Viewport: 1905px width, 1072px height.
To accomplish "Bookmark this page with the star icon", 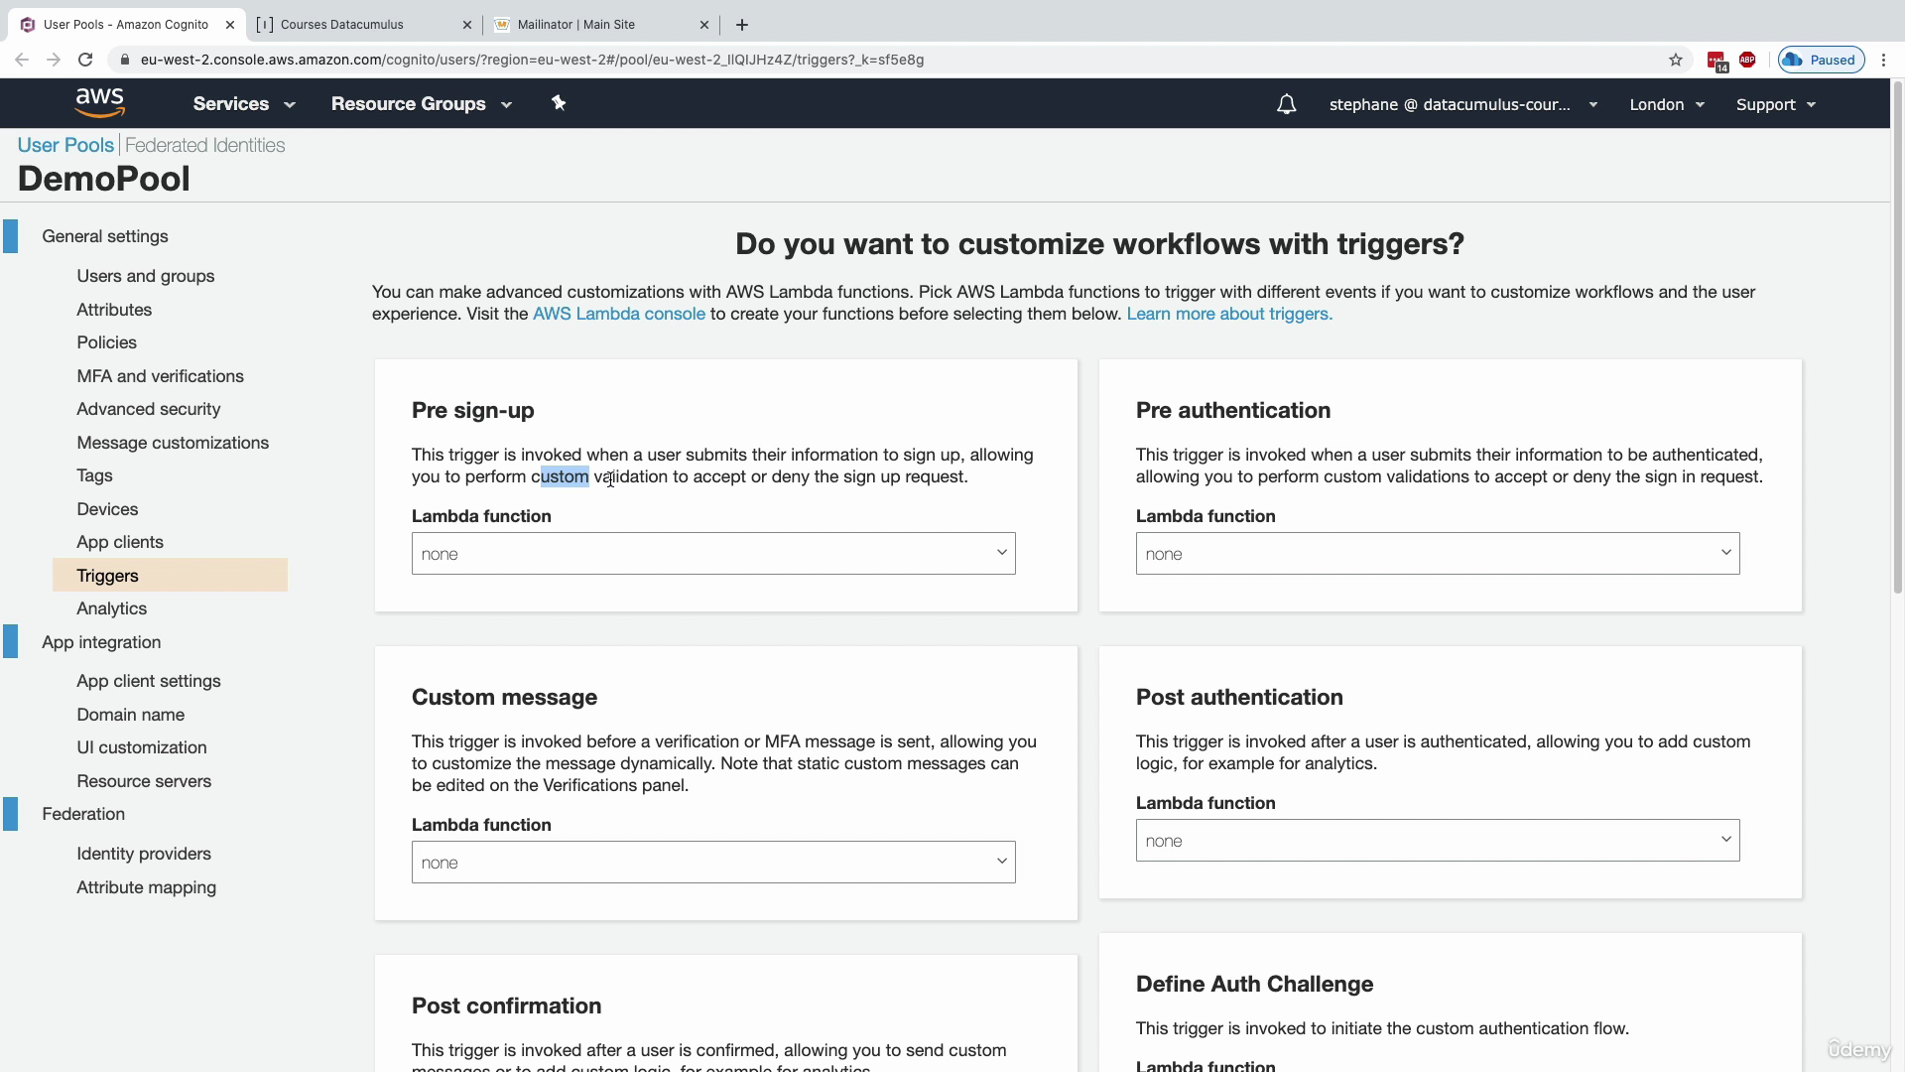I will click(1676, 60).
